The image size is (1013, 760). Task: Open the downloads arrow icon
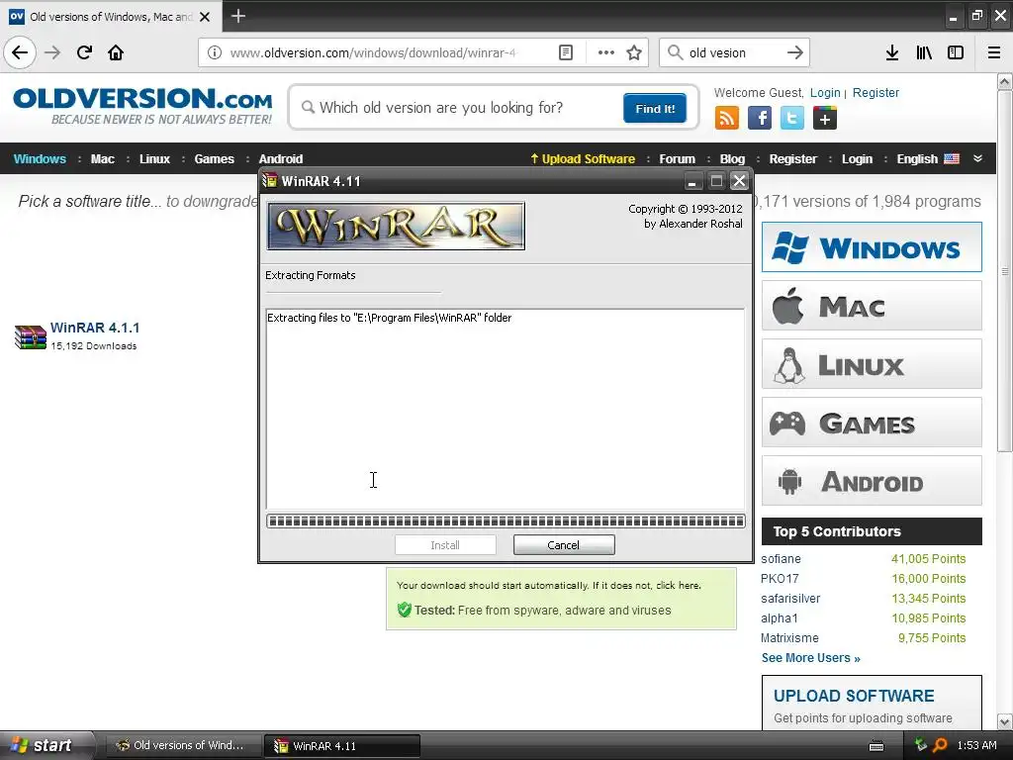pyautogui.click(x=891, y=52)
